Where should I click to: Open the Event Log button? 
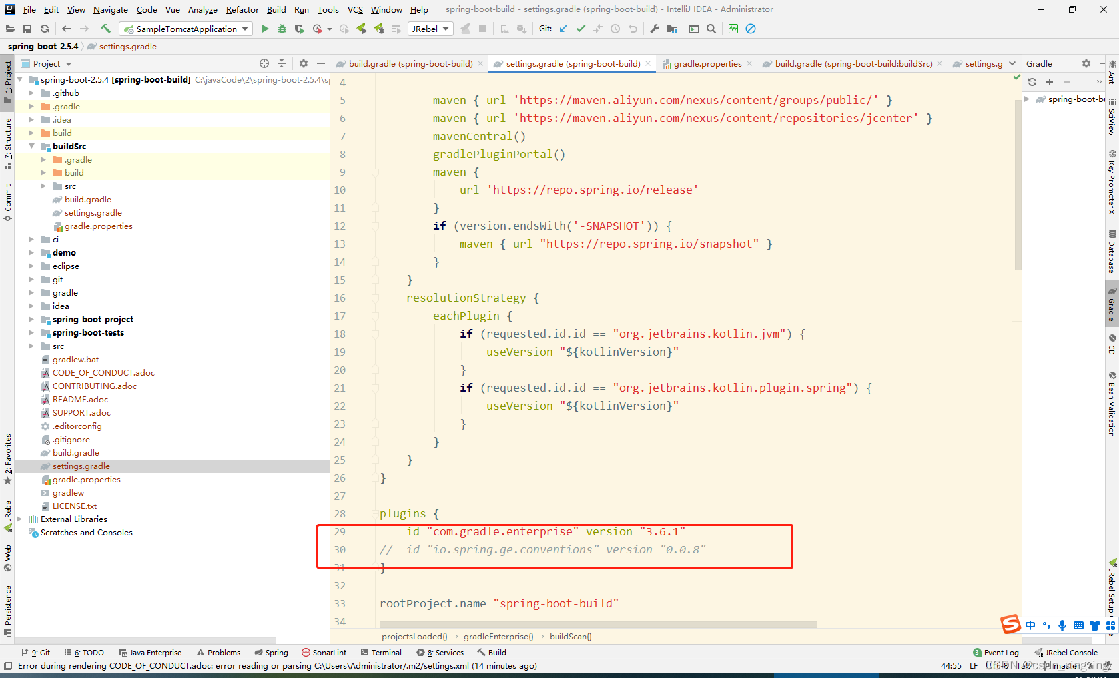pyautogui.click(x=996, y=653)
